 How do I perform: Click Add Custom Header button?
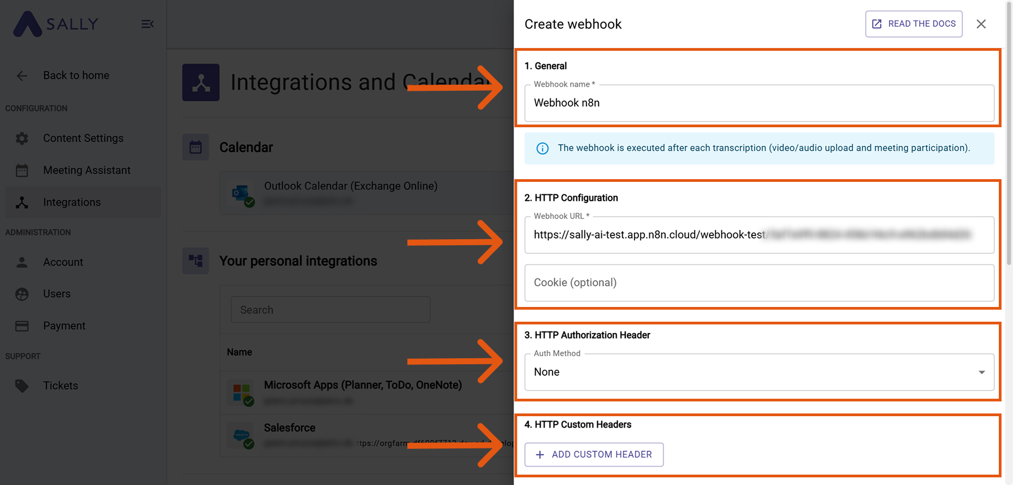pos(594,454)
